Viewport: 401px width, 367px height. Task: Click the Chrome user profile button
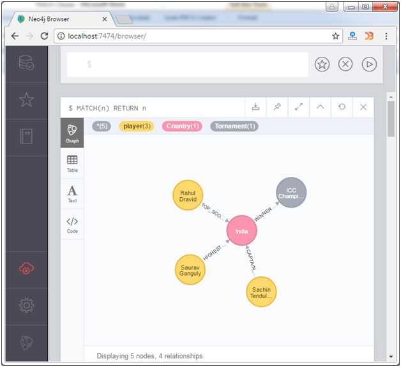pyautogui.click(x=332, y=7)
